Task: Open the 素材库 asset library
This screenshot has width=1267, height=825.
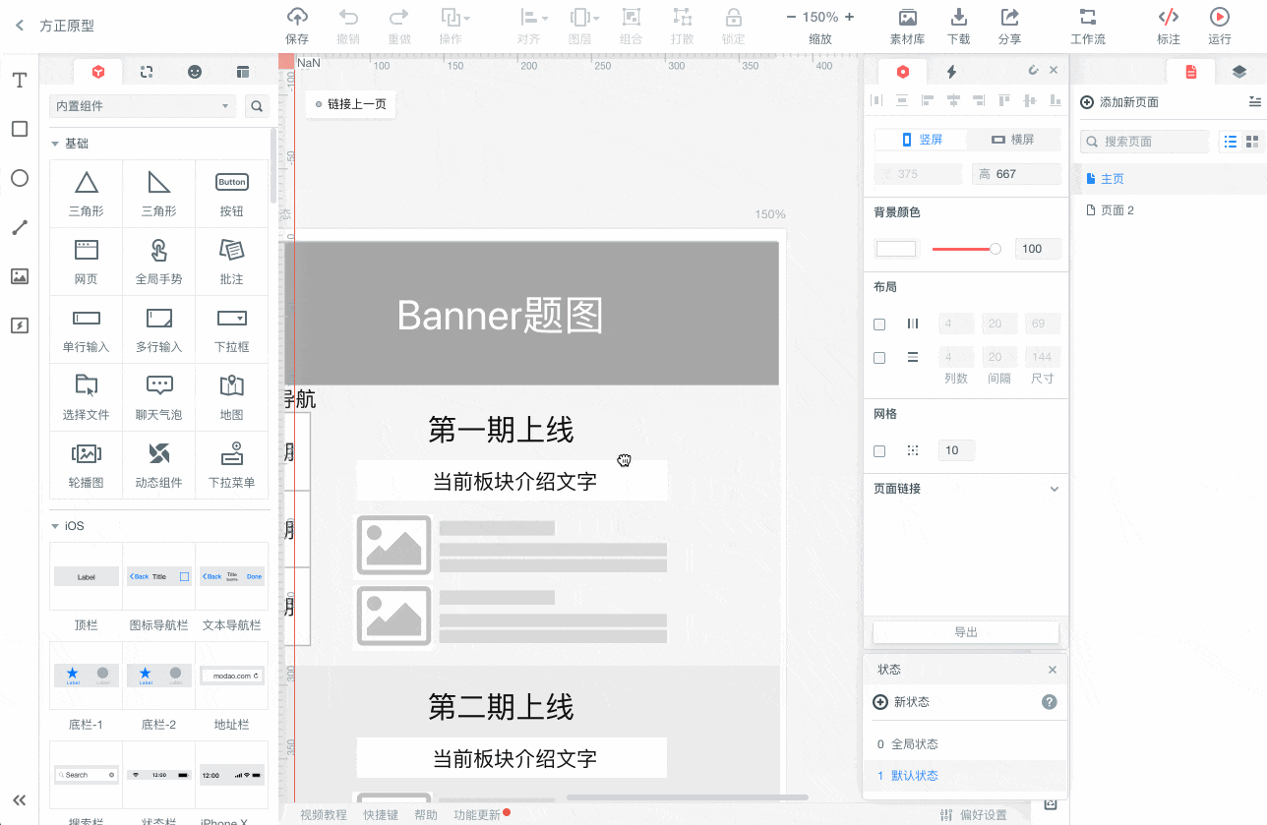Action: (907, 17)
